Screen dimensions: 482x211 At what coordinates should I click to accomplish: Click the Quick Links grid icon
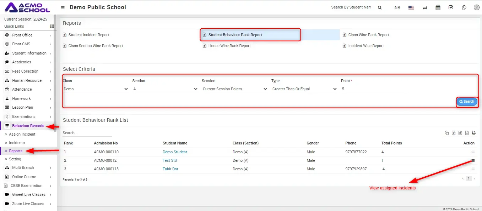click(52, 26)
